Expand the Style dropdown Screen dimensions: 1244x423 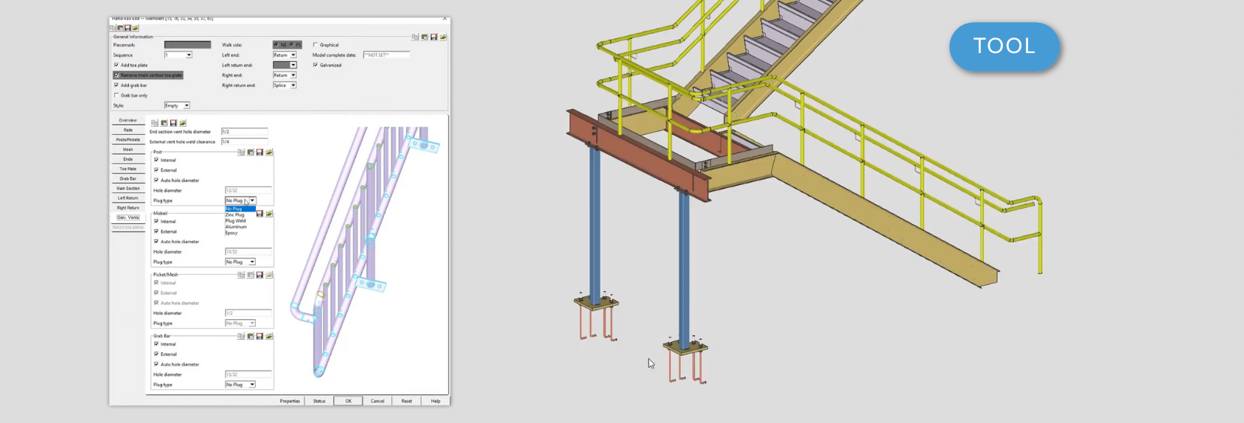186,105
